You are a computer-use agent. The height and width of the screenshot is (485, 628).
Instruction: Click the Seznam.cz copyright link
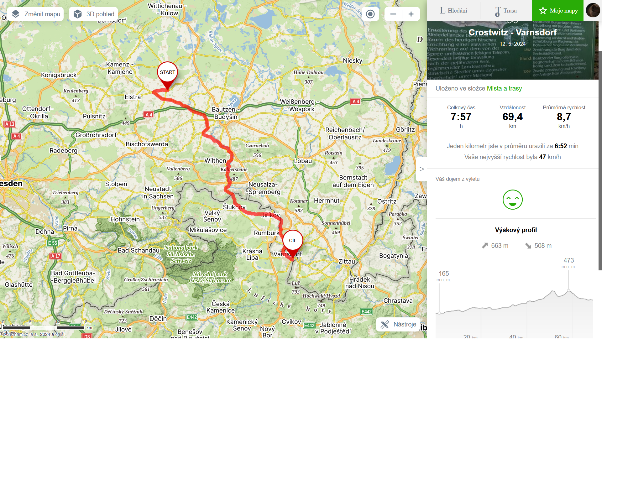pos(17,334)
